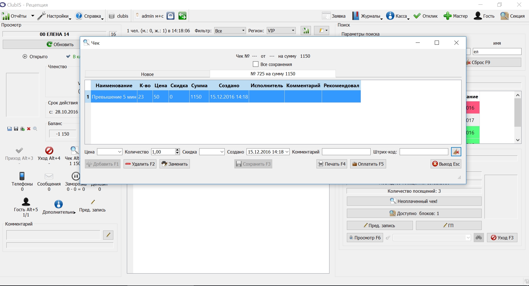The width and height of the screenshot is (529, 286).
Task: Toggle the Открыто status indicator
Action: click(35, 57)
